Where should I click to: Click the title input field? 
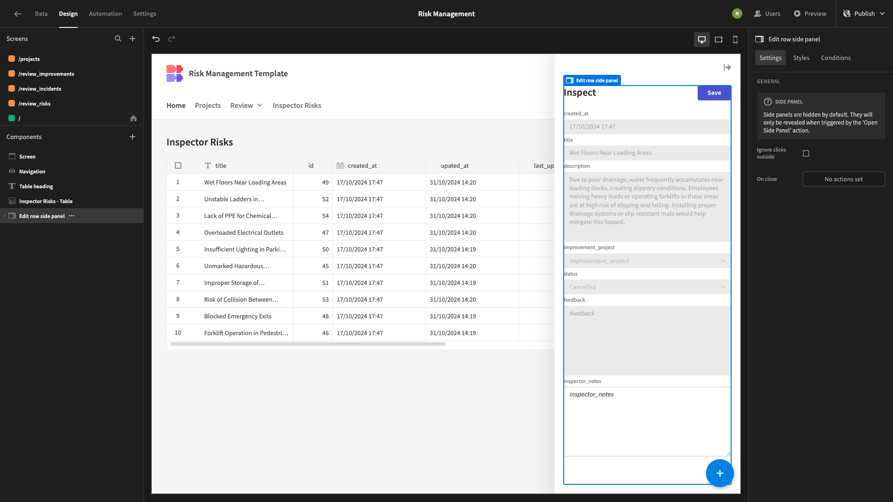click(x=647, y=153)
